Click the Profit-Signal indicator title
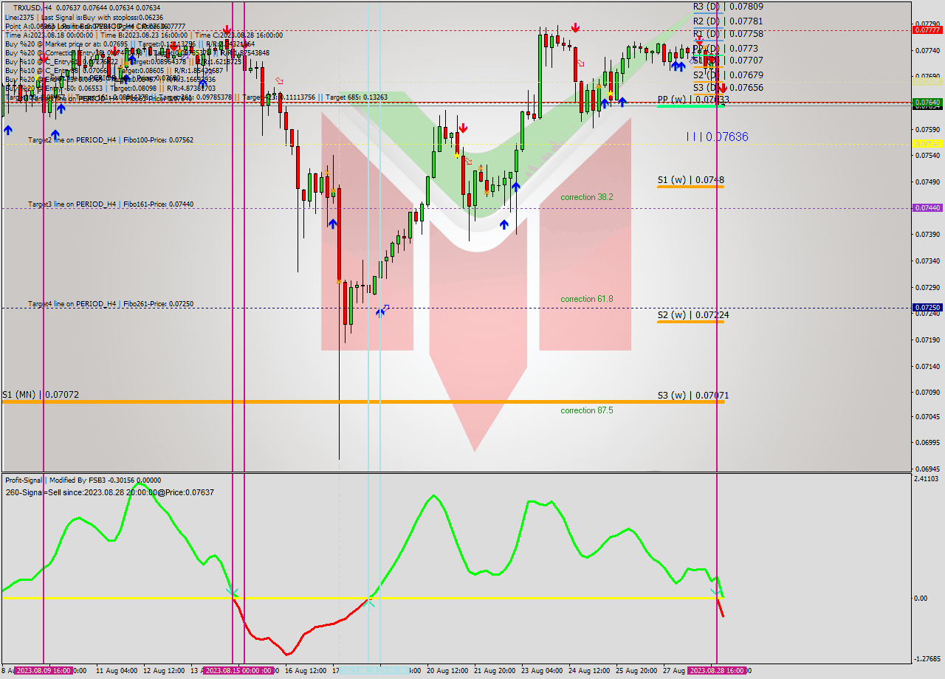Image resolution: width=945 pixels, height=679 pixels. 83,480
